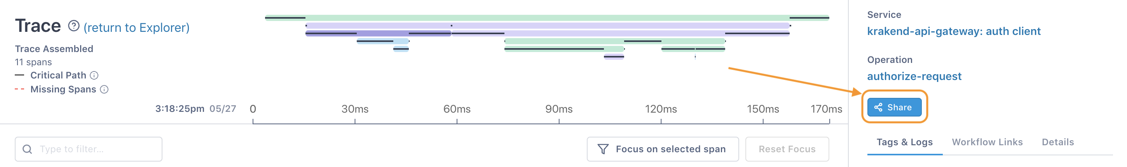Click the Critical Path info icon
This screenshot has height=167, width=1127.
coord(94,75)
